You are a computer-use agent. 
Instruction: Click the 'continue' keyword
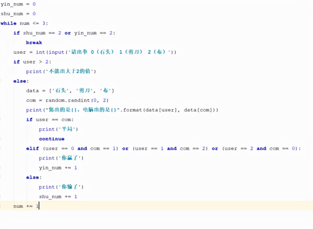pos(52,139)
